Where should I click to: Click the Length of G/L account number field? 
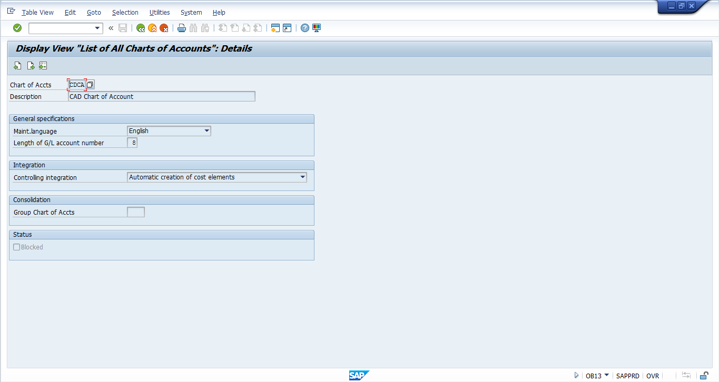click(x=132, y=143)
